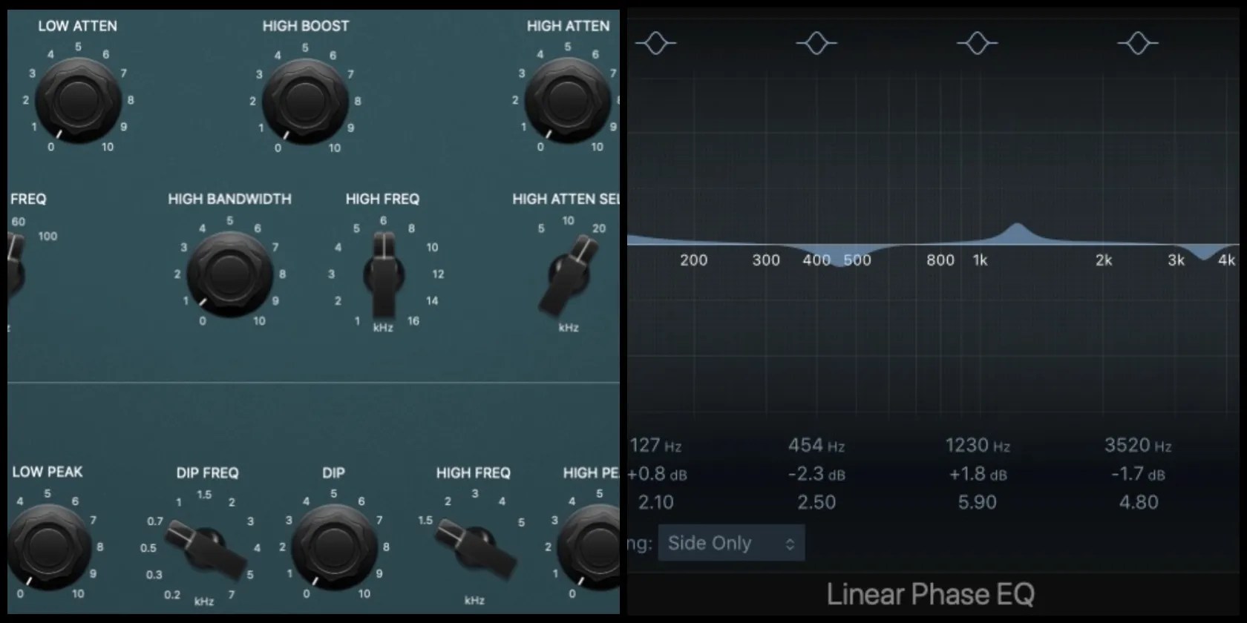Click the 1k label on the frequency axis
Viewport: 1247px width, 623px height.
pyautogui.click(x=980, y=260)
